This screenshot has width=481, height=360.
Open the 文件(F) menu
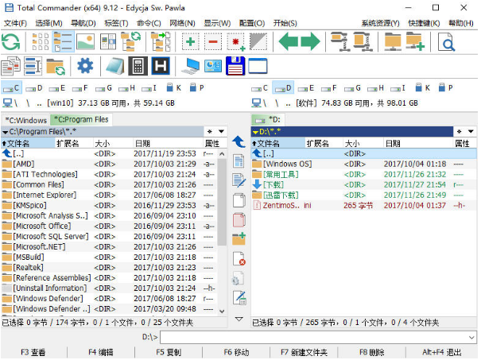(15, 23)
